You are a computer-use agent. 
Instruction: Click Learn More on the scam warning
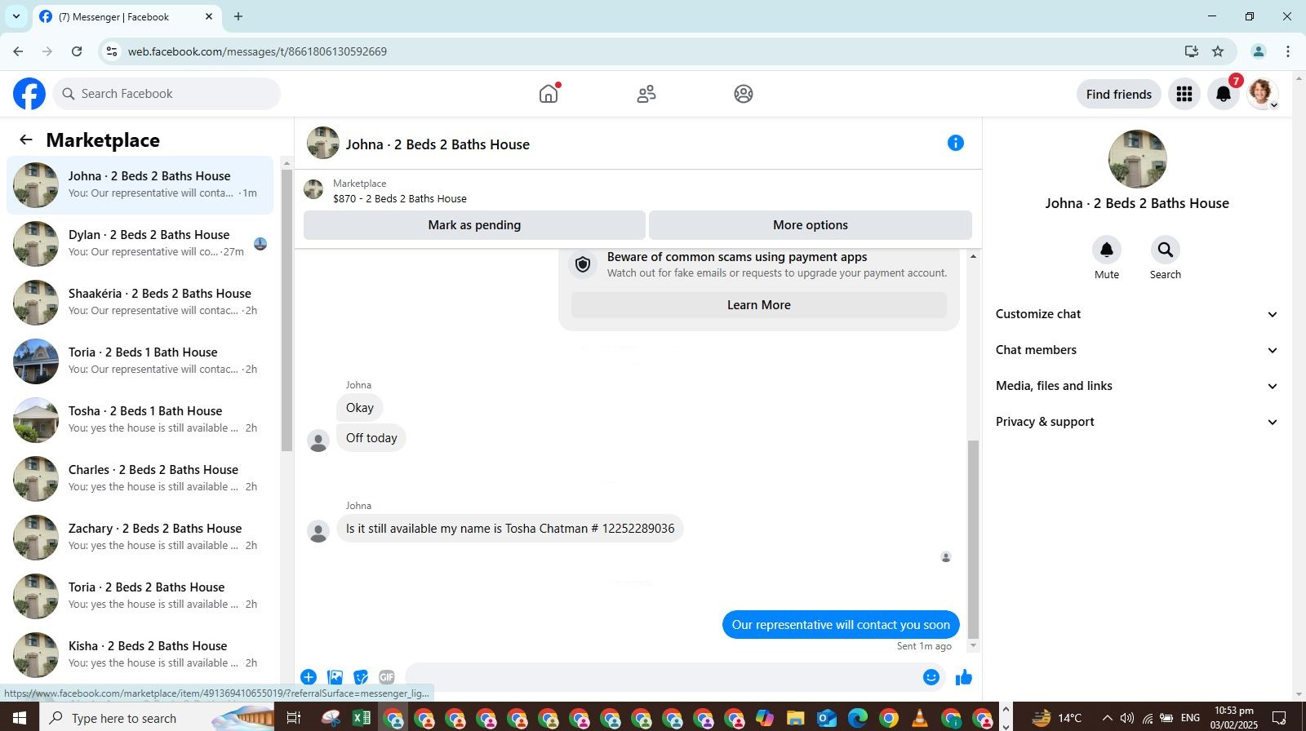click(759, 305)
